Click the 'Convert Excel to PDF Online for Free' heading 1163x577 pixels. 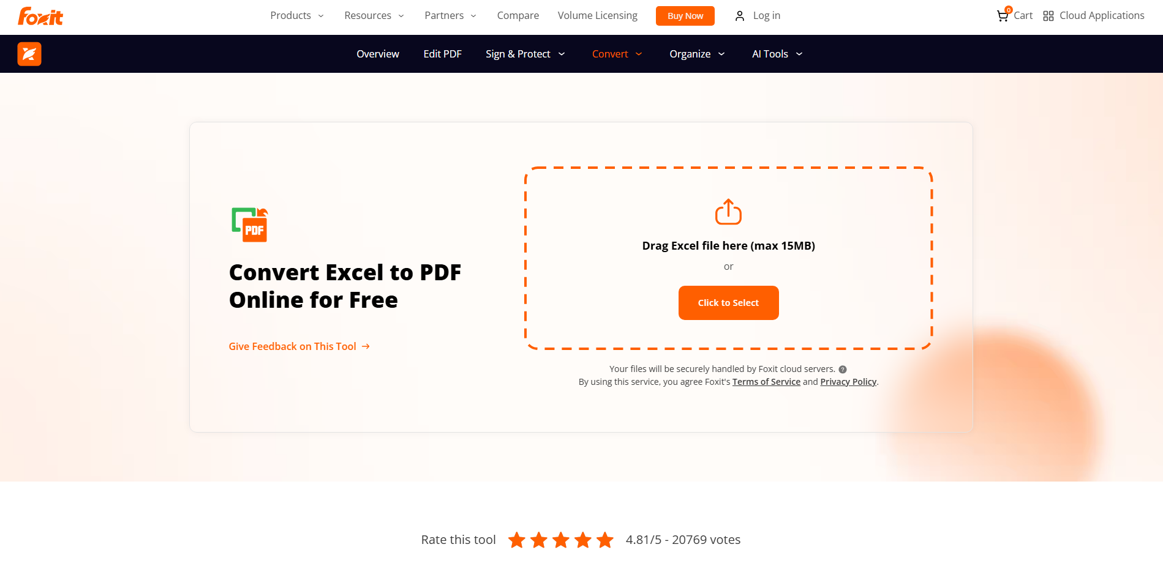pos(345,286)
